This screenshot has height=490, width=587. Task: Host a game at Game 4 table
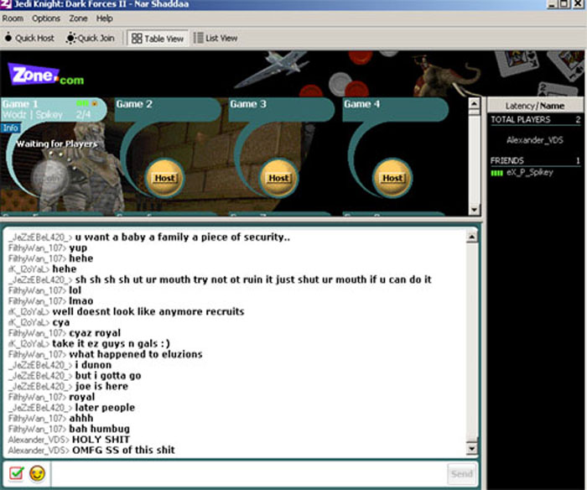point(392,178)
